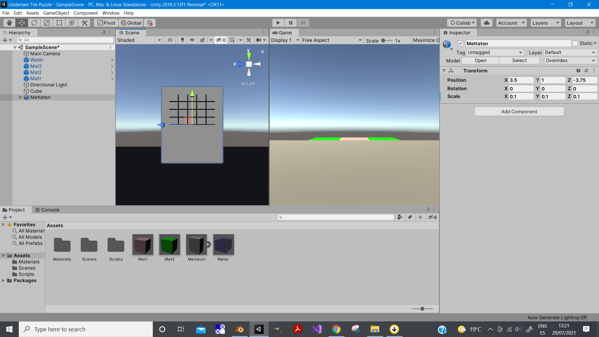Select the Mat2 asset thumbnail
This screenshot has height=337, width=599.
pyautogui.click(x=169, y=245)
